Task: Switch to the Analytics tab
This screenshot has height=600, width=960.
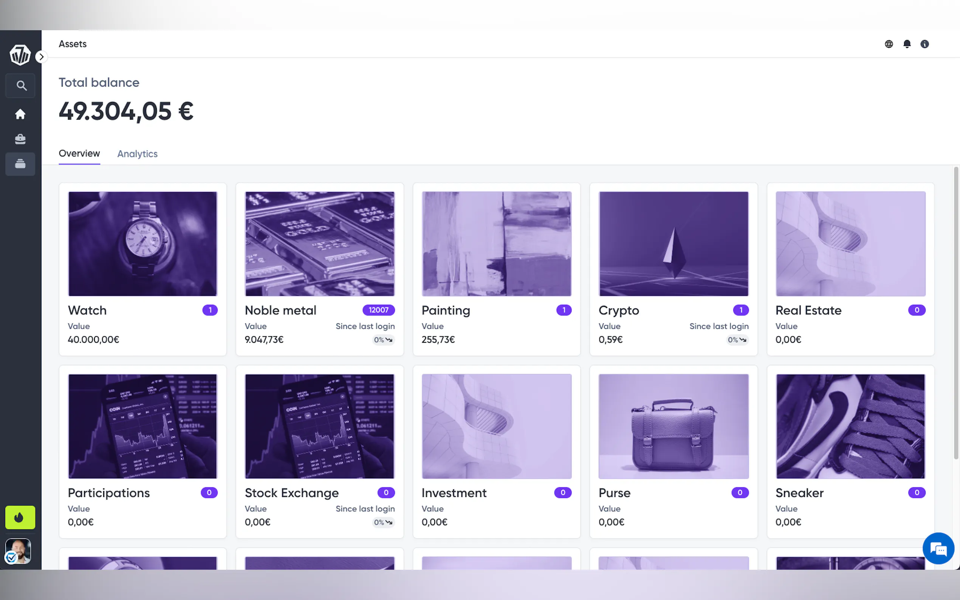Action: pos(137,153)
